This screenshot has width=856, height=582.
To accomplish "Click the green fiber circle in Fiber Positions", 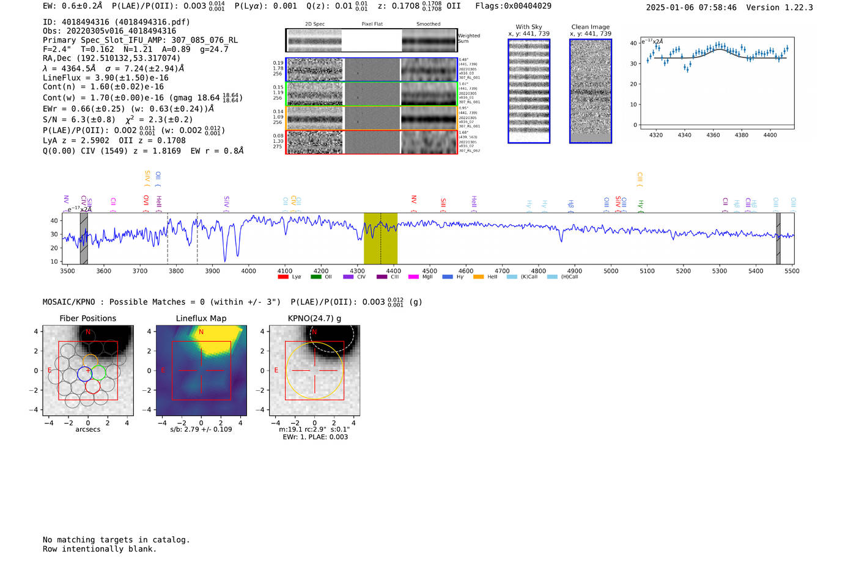I will pyautogui.click(x=99, y=373).
